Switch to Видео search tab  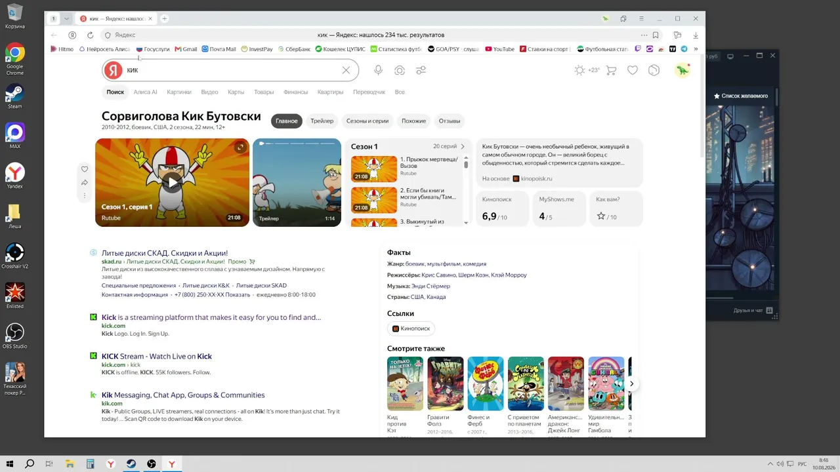(209, 92)
